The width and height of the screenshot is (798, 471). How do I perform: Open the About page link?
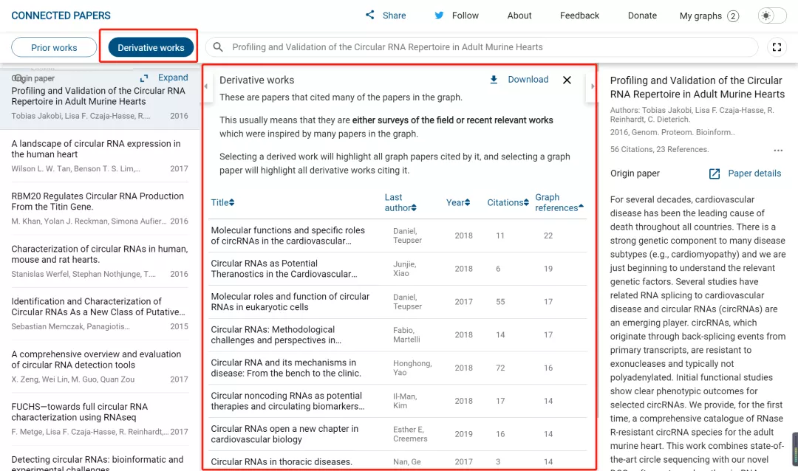519,16
